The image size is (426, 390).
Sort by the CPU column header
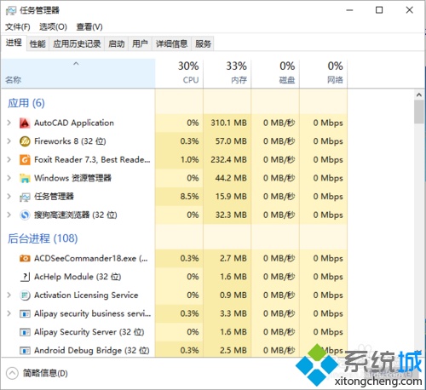pos(179,73)
